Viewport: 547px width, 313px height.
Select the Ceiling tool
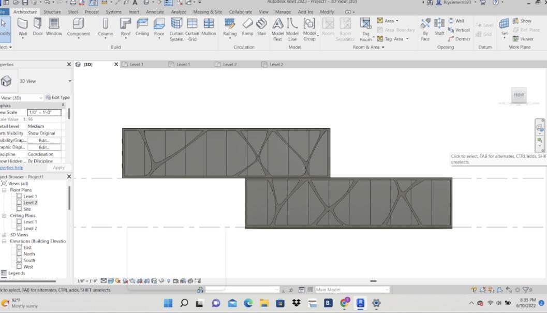point(142,27)
